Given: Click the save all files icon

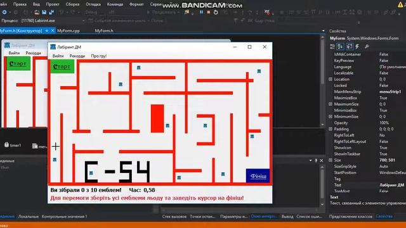Looking at the screenshot, I should tap(51, 12).
